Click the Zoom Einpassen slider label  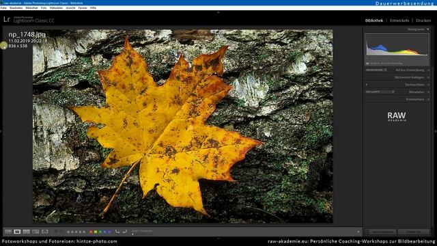click(x=142, y=231)
